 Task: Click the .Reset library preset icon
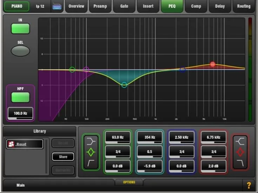11,144
